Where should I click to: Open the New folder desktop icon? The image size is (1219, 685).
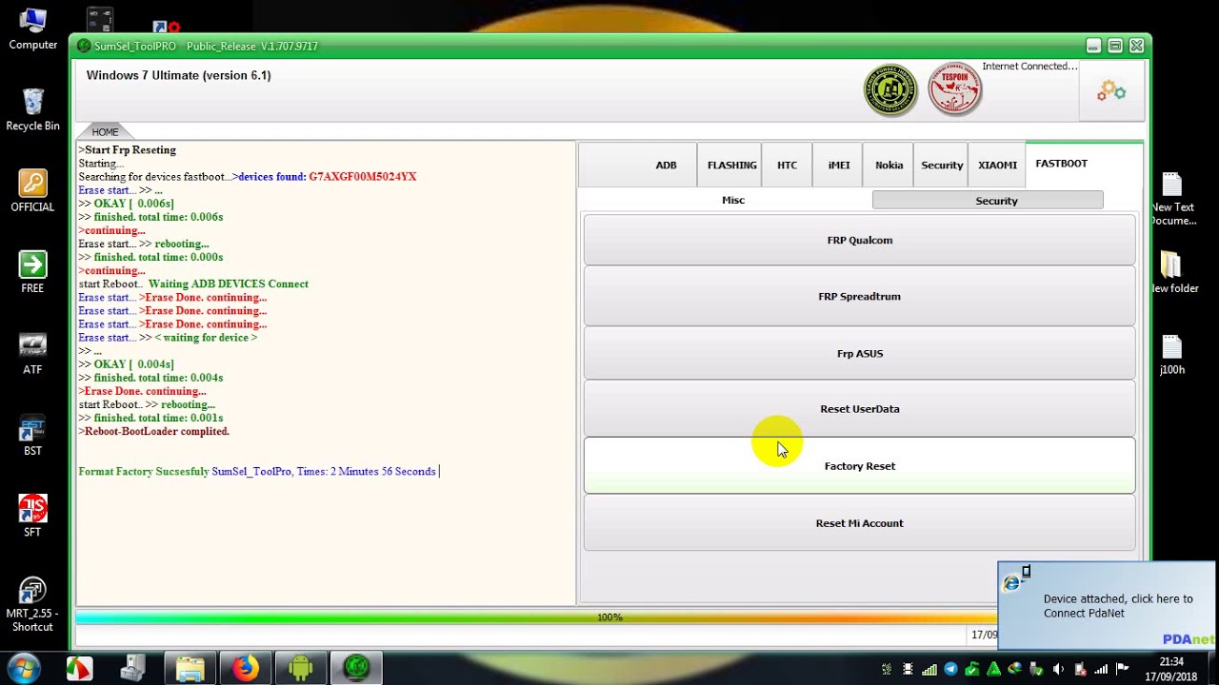[x=1172, y=274]
